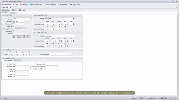Open Application monitor icon
Image resolution: width=179 pixels, height=100 pixels.
pos(71,4)
